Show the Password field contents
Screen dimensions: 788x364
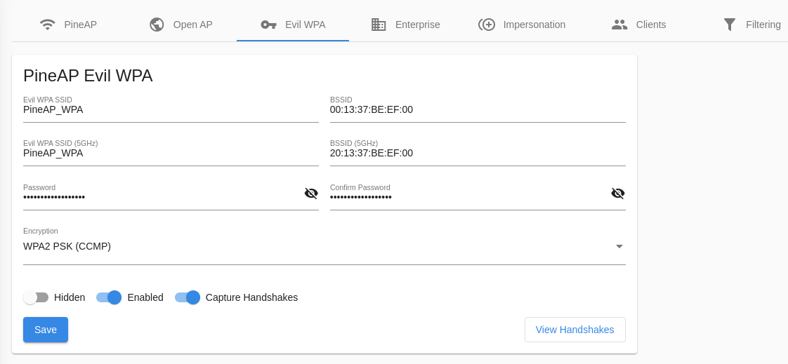312,194
